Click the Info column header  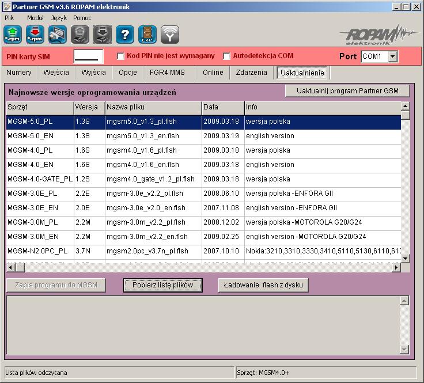coord(323,107)
